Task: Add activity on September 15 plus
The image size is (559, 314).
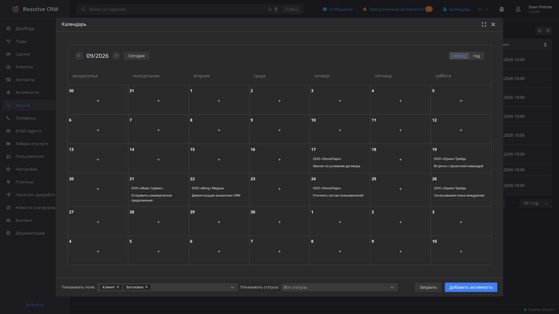Action: (219, 160)
